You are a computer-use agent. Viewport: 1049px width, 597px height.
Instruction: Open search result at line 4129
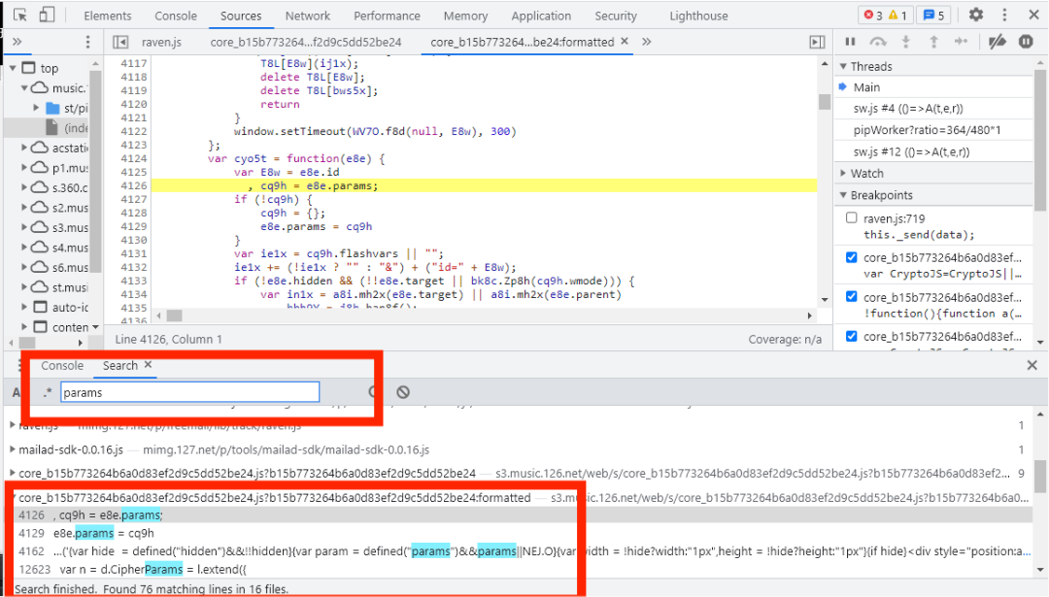click(x=97, y=533)
